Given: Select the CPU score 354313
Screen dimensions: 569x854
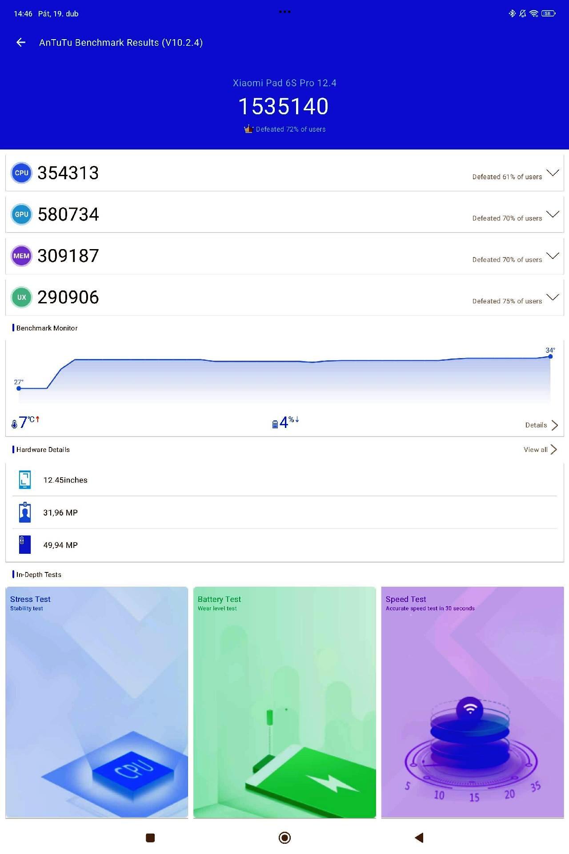Looking at the screenshot, I should pyautogui.click(x=68, y=173).
